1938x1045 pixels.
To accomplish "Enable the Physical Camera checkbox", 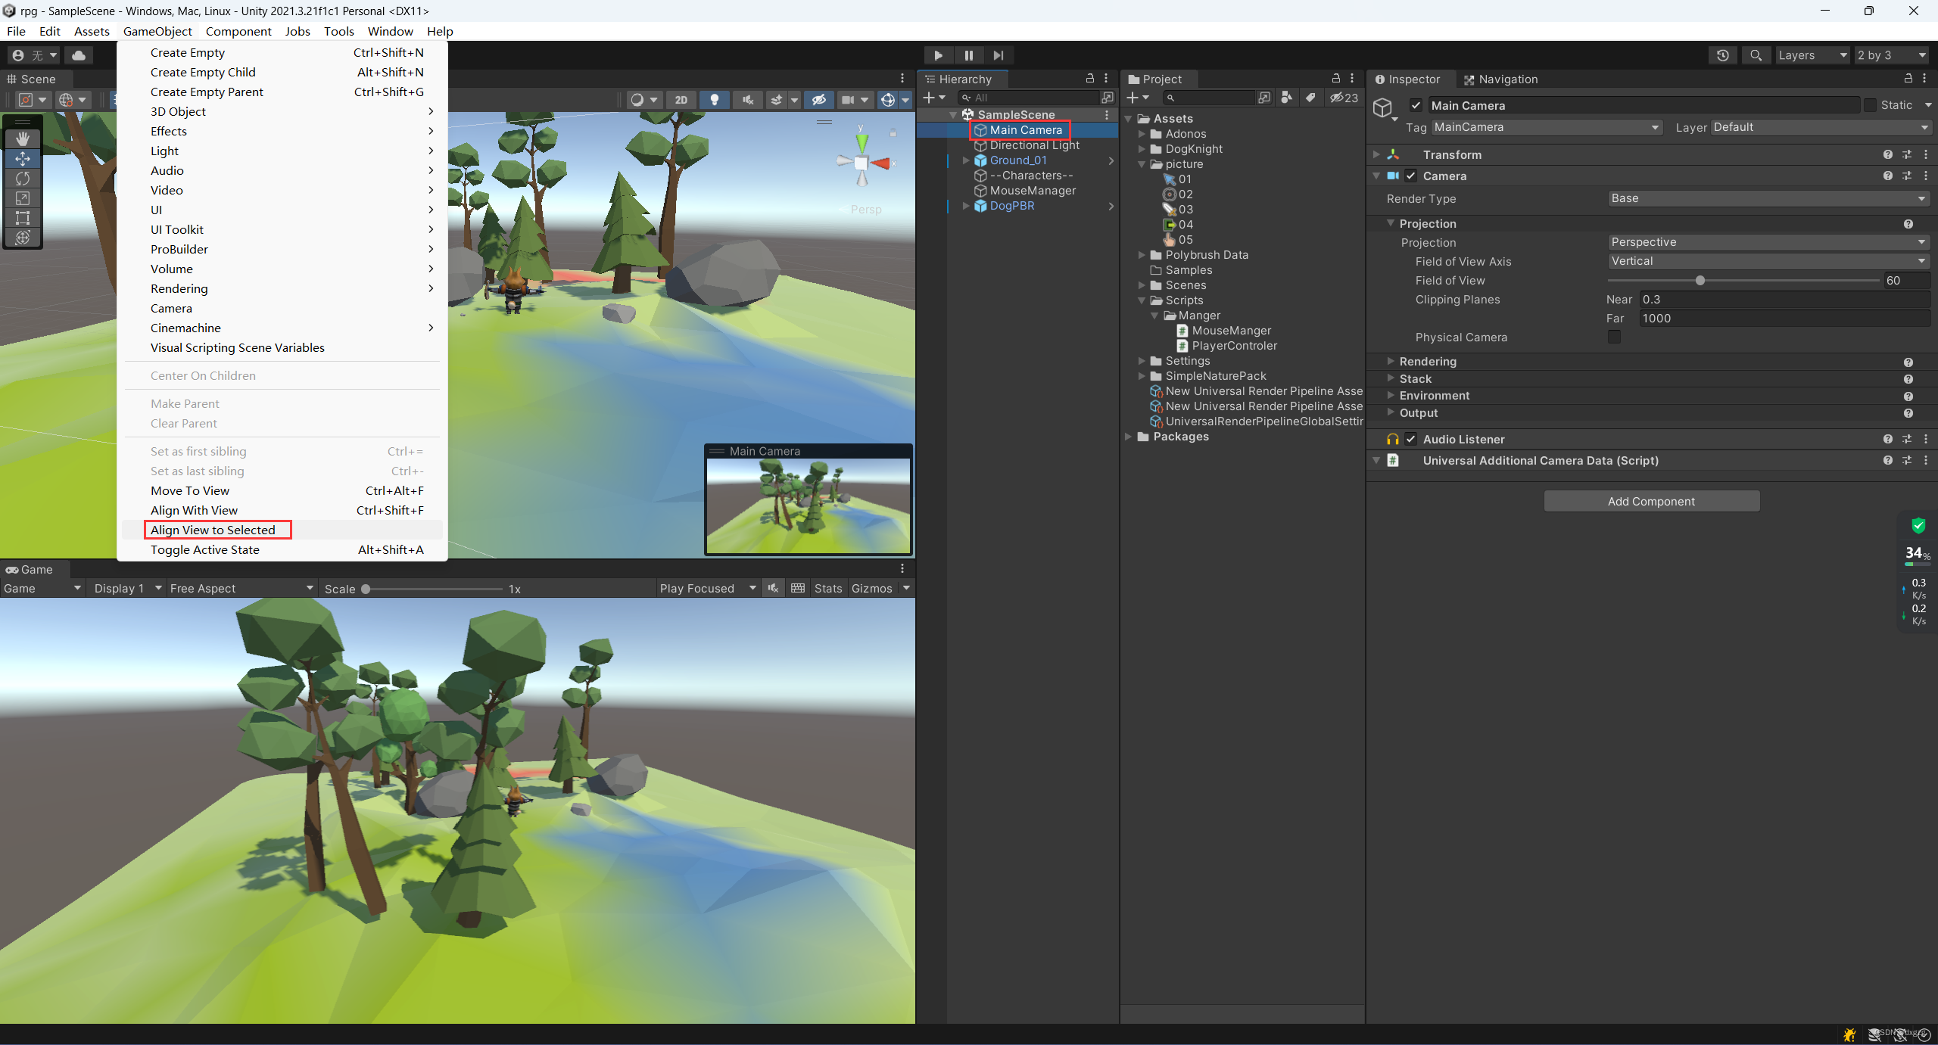I will coord(1615,337).
